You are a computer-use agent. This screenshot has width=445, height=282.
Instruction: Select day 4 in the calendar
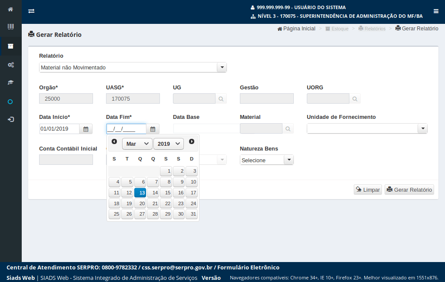[115, 182]
